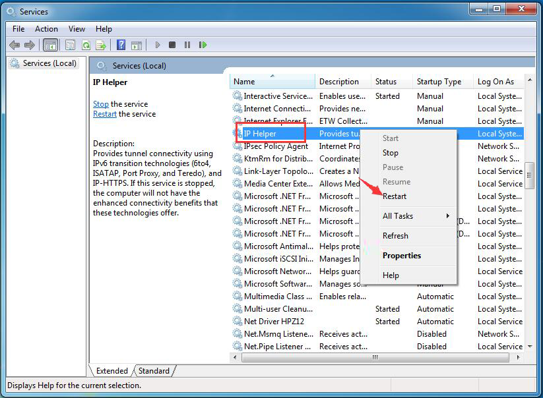The image size is (543, 398).
Task: Select the Microsoft Softwar... service
Action: [x=377, y=283]
